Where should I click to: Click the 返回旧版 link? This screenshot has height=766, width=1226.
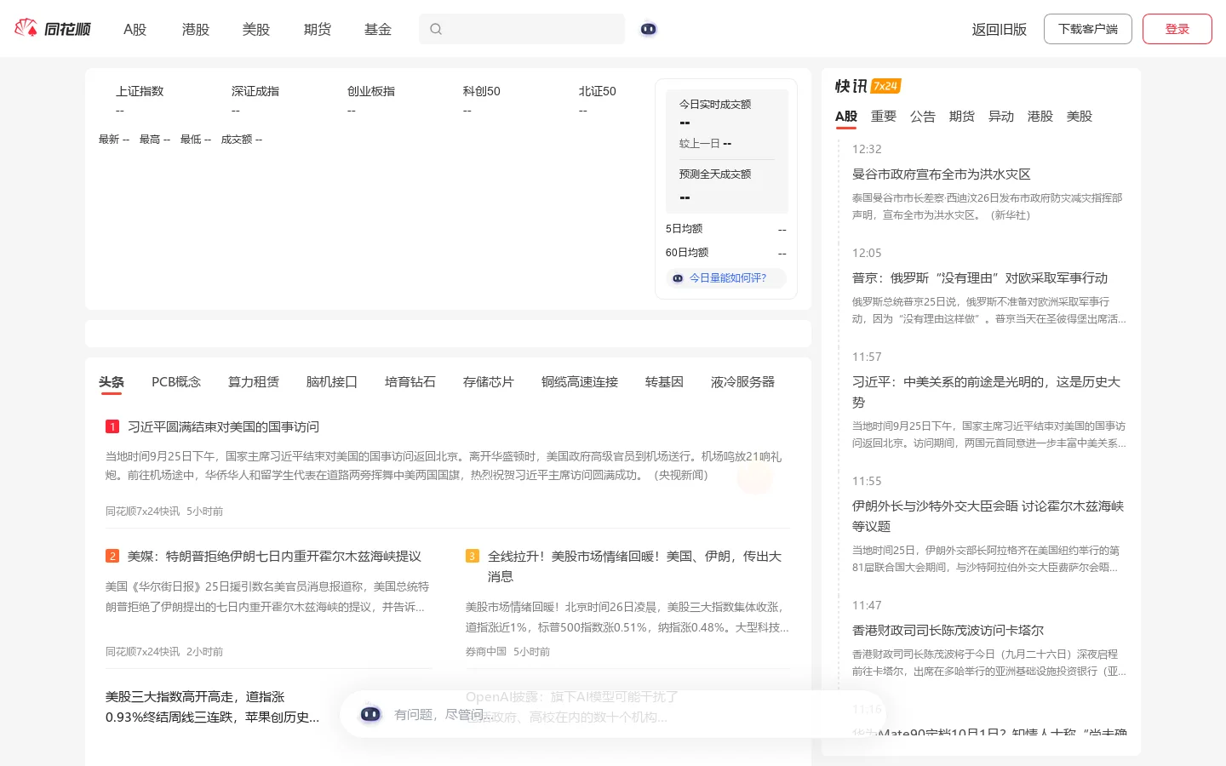point(1000,29)
